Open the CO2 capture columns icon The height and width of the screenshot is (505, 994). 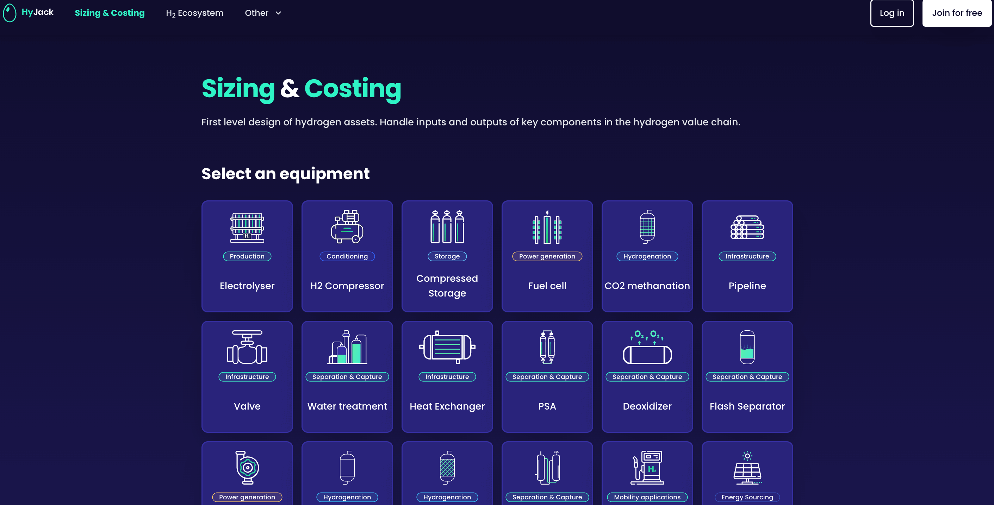coord(547,467)
